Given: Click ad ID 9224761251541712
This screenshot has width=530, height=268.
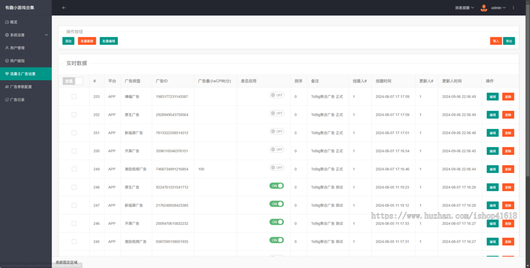Looking at the screenshot, I should tap(172, 187).
